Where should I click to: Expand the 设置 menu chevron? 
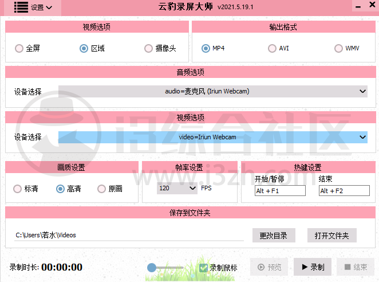[x=49, y=7]
